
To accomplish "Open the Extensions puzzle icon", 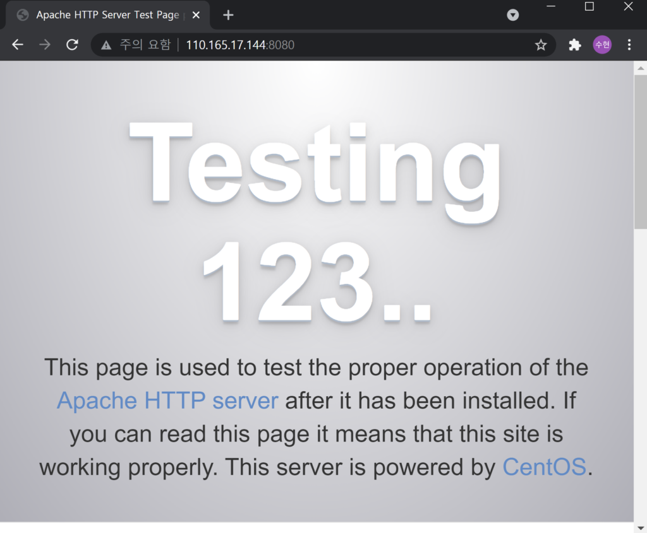I will tap(575, 45).
